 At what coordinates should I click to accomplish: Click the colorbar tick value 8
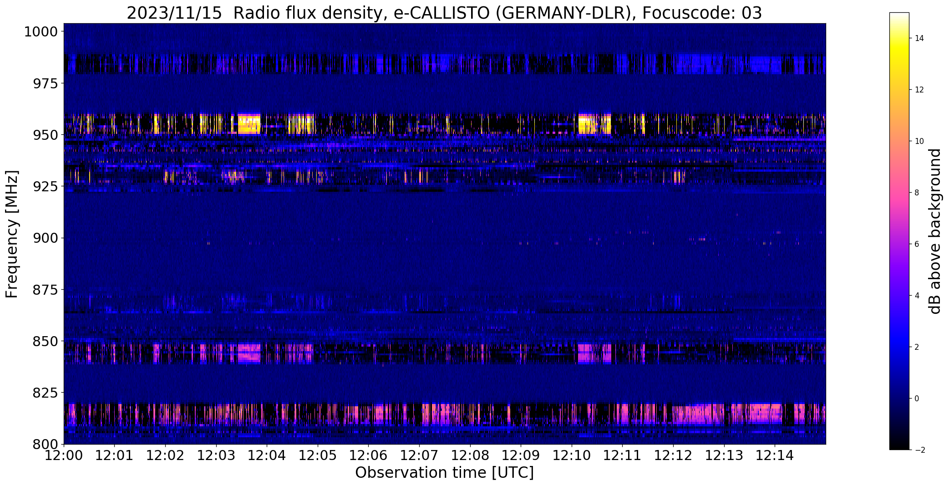click(x=917, y=193)
